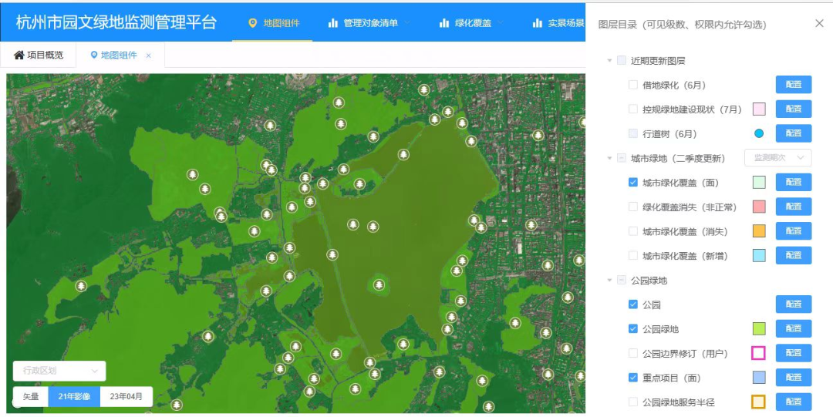833x417 pixels.
Task: Select the 23年04月 imagery basemap
Action: pos(126,397)
